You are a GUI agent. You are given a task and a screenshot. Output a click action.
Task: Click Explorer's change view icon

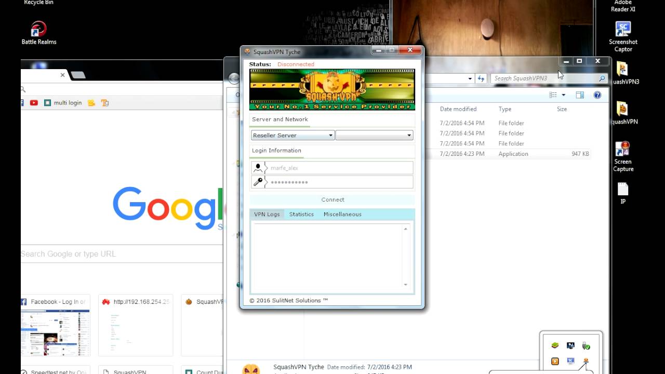553,95
